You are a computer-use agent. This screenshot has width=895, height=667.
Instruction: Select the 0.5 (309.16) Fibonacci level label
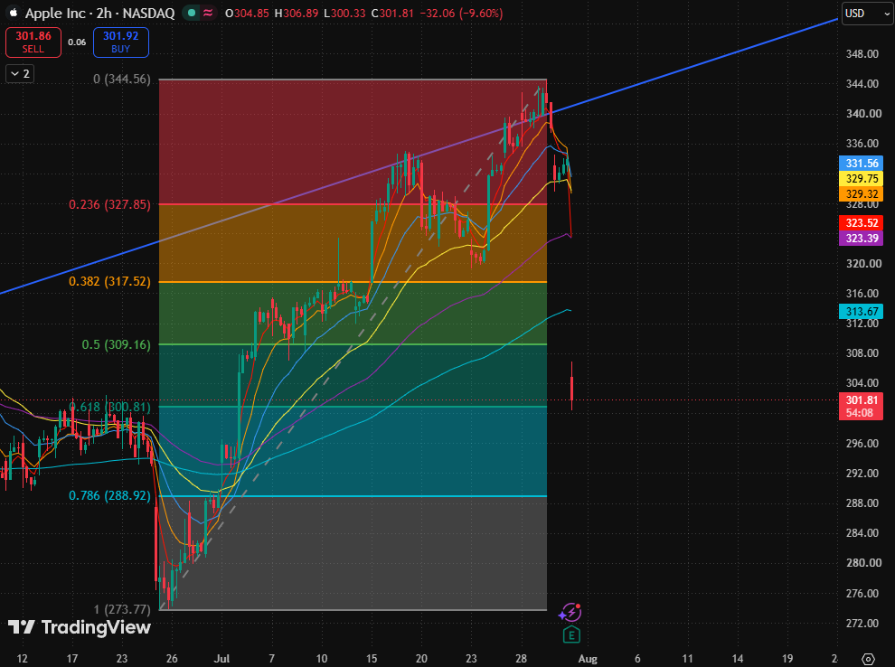tap(117, 344)
